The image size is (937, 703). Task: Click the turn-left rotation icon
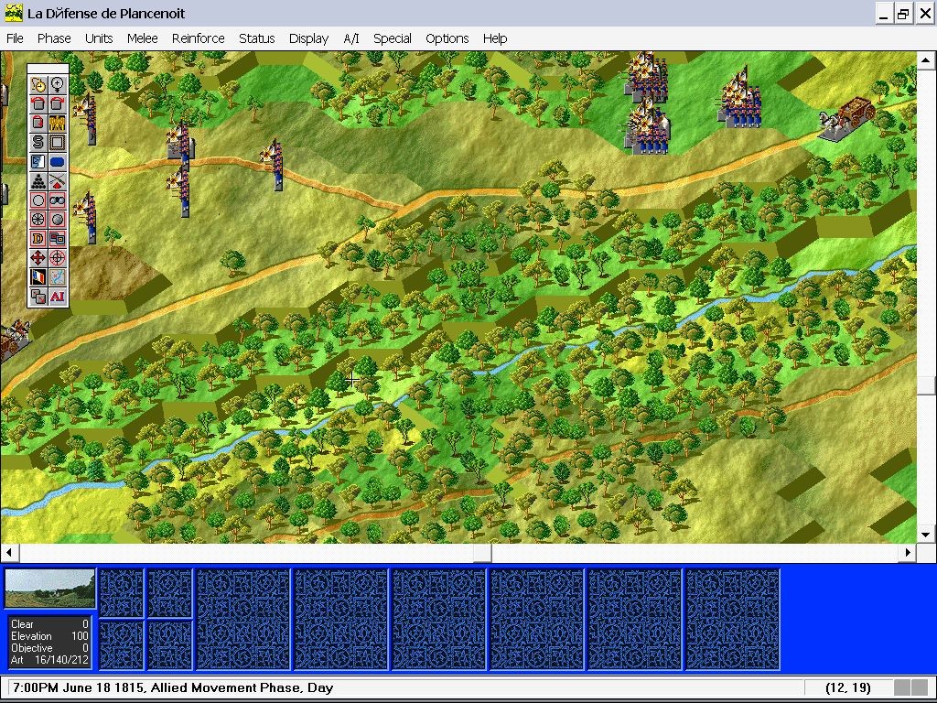38,103
